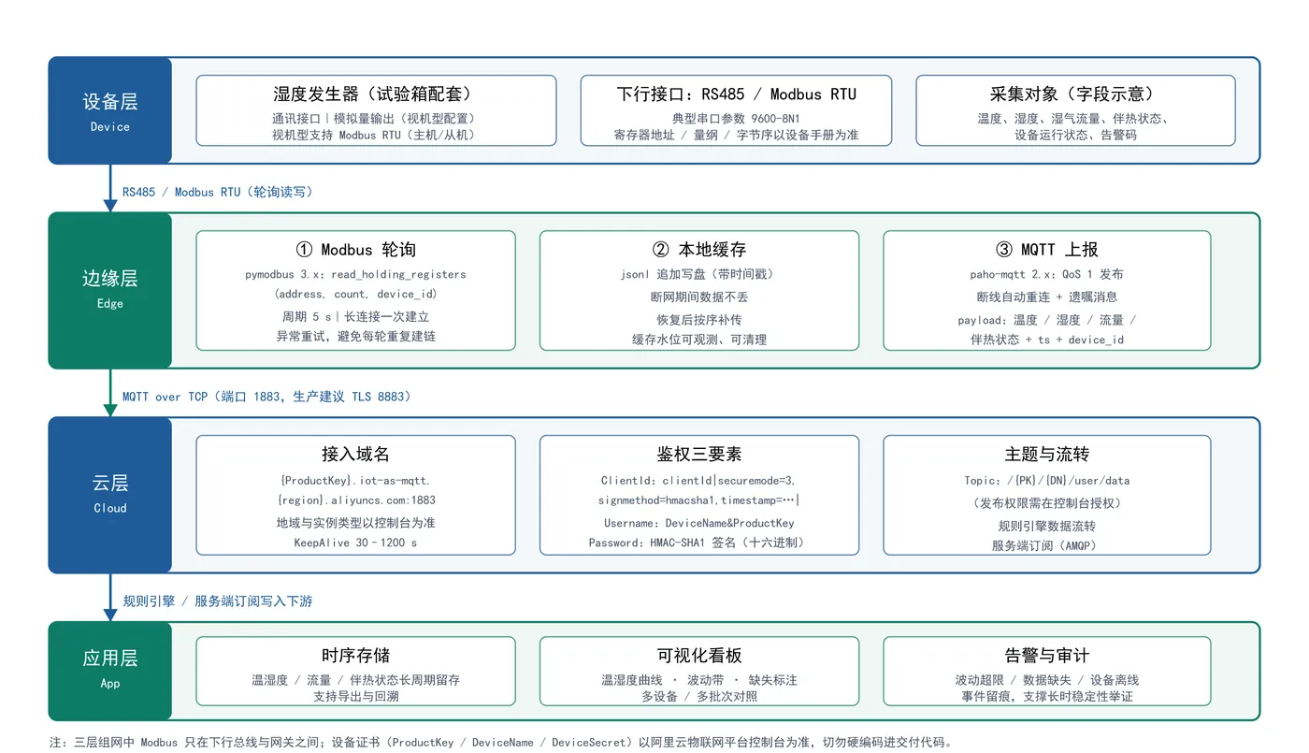Viewport: 1309px width, 753px height.
Task: Click the text 地域与实例类型以控制台为准
Action: [x=356, y=523]
